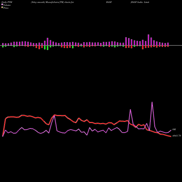Viewport: 182px width, 182px height.
Task: Click the Price legend color swatch
Action: (x=2, y=8)
